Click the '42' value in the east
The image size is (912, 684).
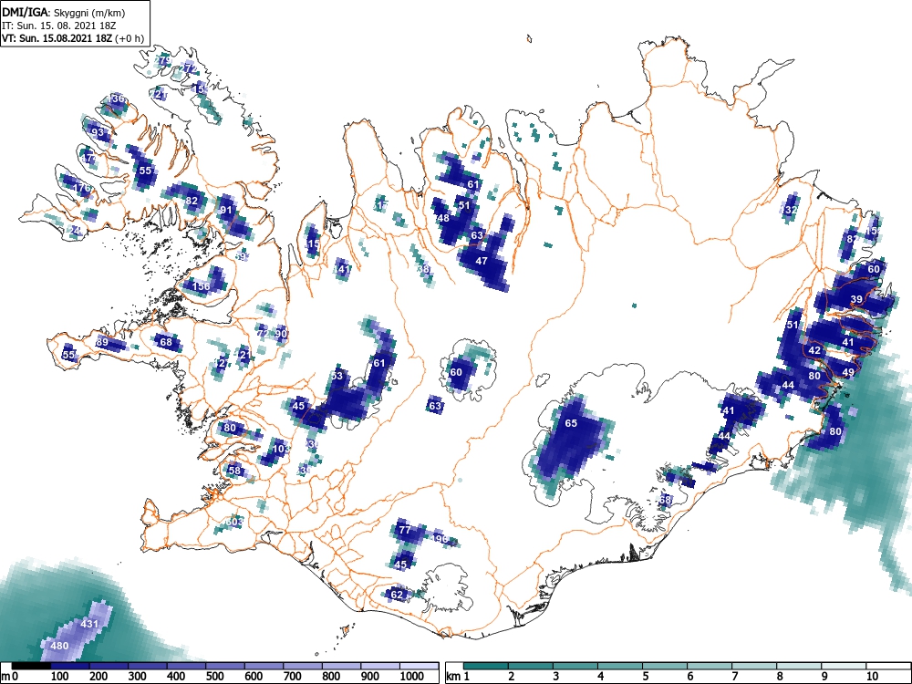[x=814, y=350]
